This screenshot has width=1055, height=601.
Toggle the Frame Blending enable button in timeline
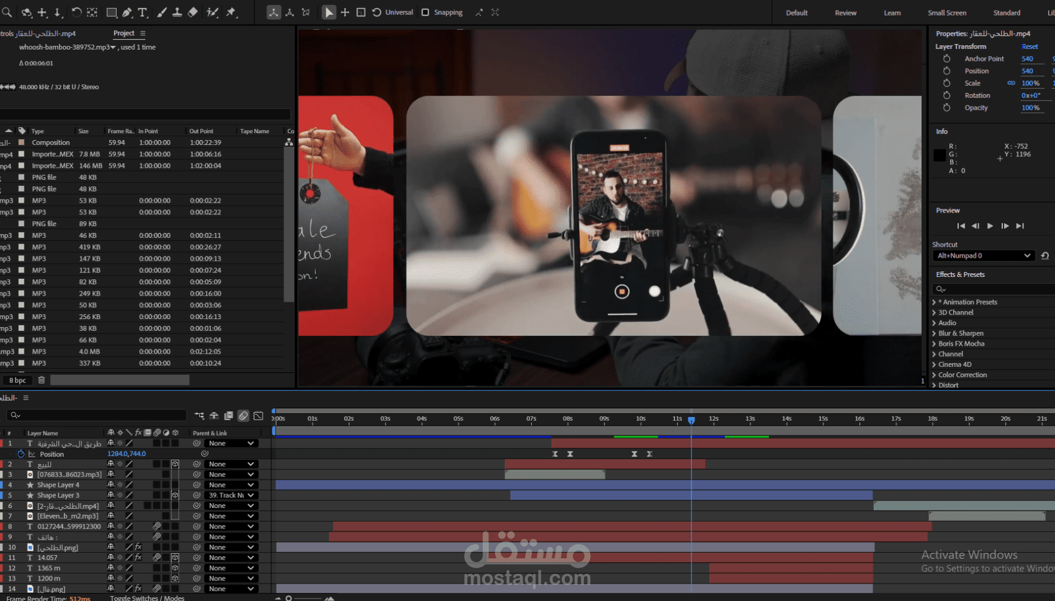(x=228, y=415)
